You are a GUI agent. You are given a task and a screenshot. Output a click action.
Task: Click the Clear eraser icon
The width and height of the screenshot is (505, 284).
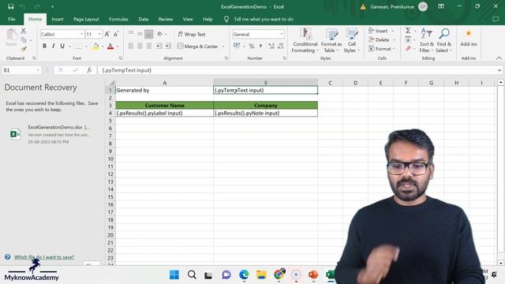[408, 49]
